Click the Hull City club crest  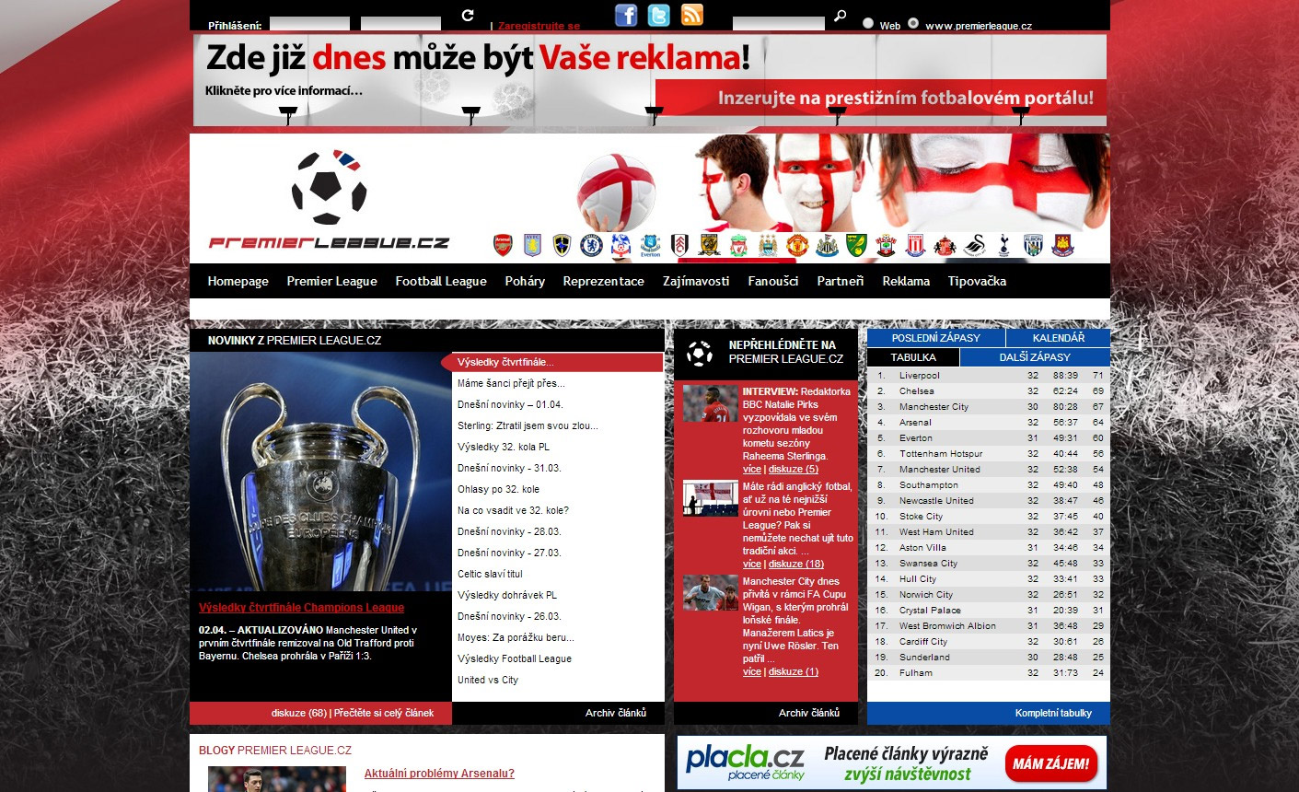click(x=709, y=245)
